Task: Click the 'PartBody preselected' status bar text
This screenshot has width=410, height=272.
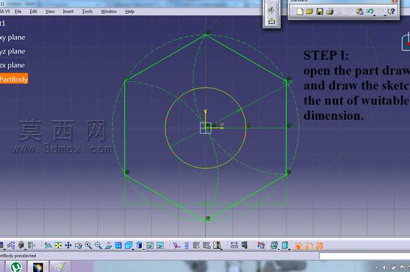Action: 18,256
